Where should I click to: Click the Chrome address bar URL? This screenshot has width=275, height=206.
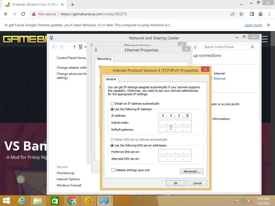coord(94,14)
